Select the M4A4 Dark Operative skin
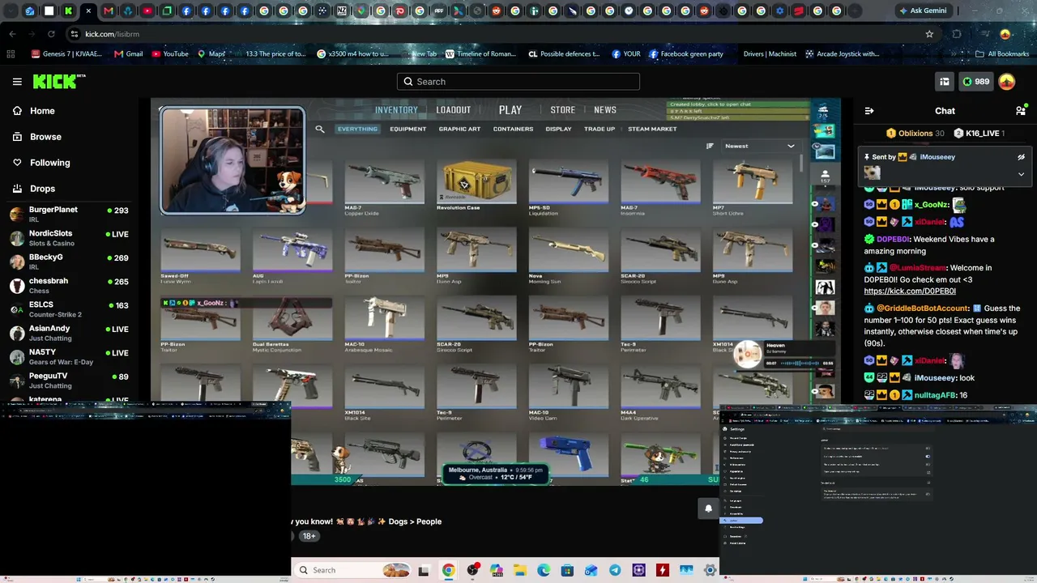Viewport: 1037px width, 583px height. pyautogui.click(x=660, y=394)
